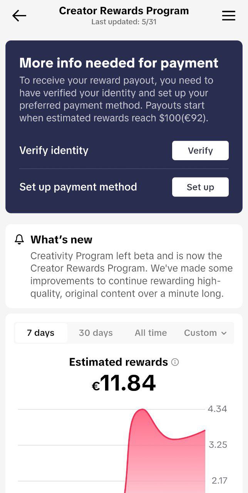Tap the info icon next to Estimated rewards
Screen dimensions: 248x493
coord(175,362)
